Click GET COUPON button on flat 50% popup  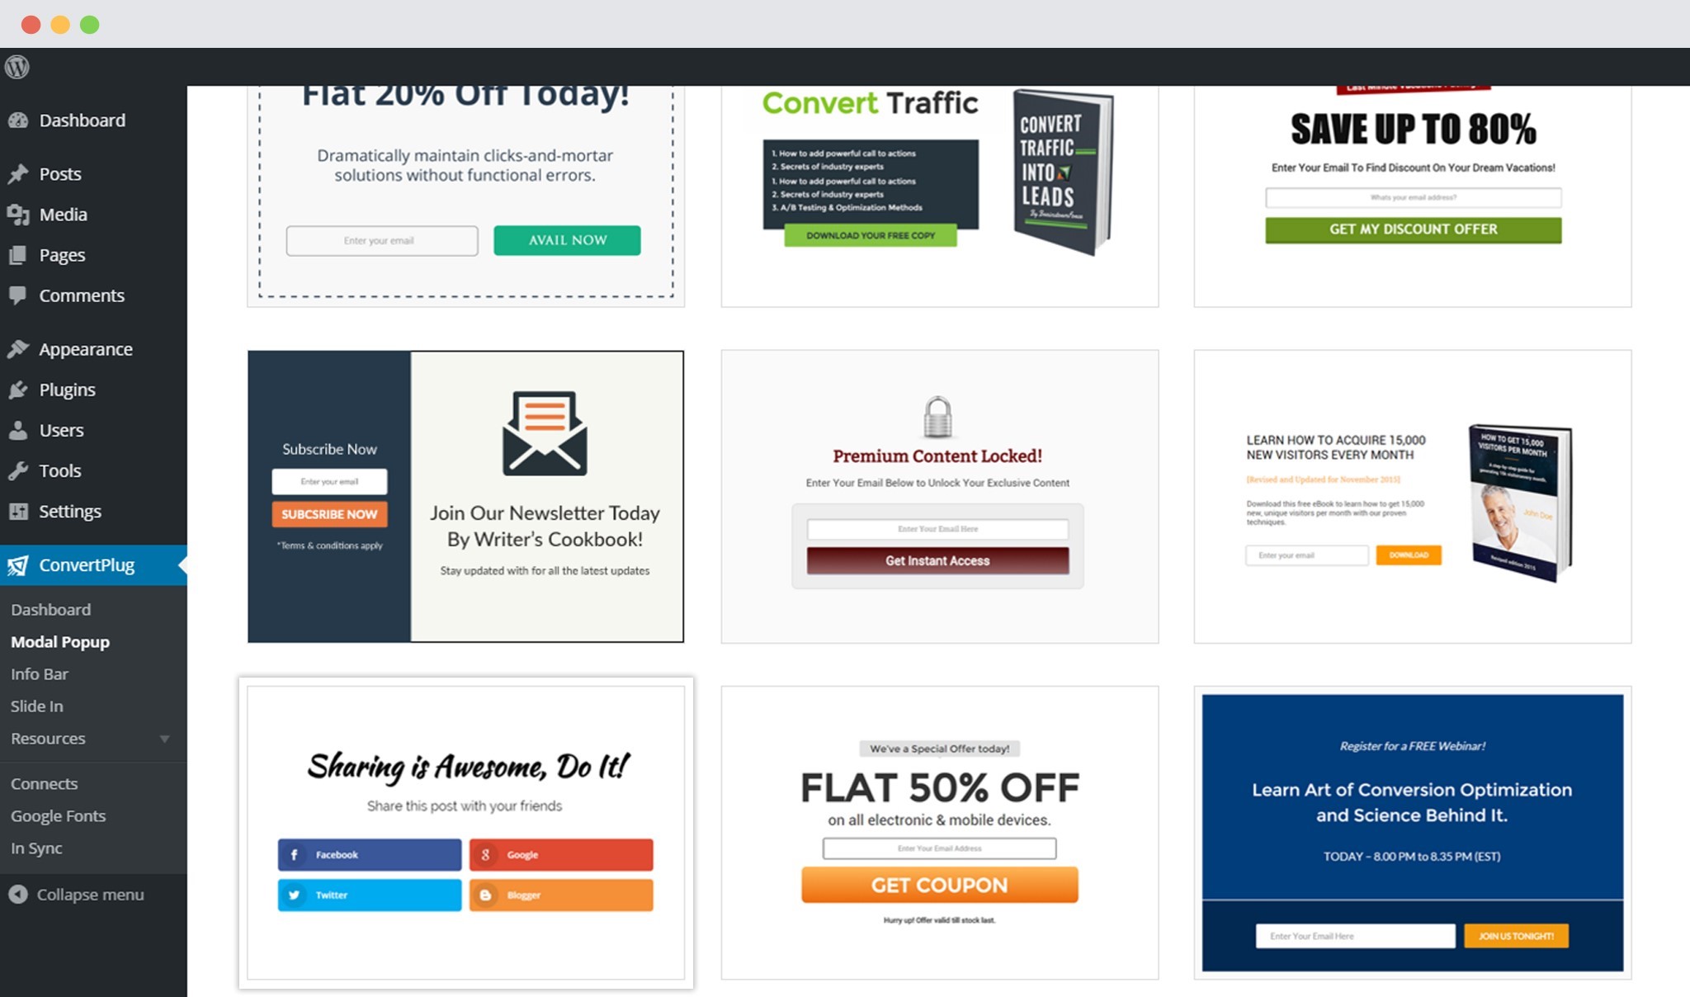(x=939, y=884)
